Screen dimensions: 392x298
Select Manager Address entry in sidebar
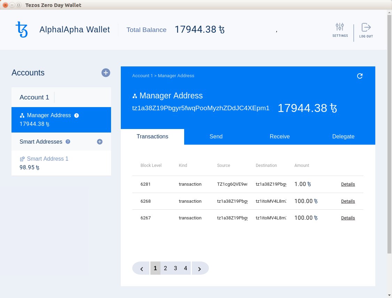click(61, 120)
